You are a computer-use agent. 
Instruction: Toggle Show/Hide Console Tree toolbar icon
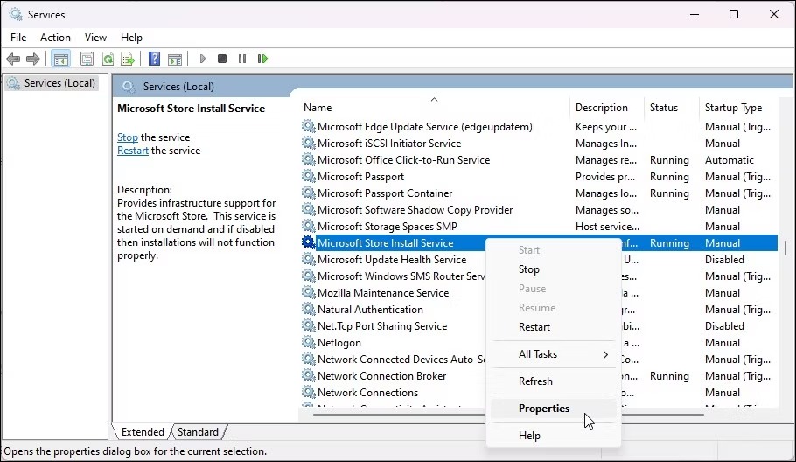[61, 59]
